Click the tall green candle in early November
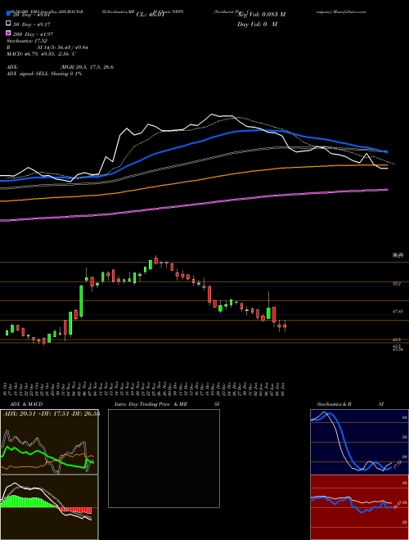The height and width of the screenshot is (540, 409). pyautogui.click(x=81, y=300)
